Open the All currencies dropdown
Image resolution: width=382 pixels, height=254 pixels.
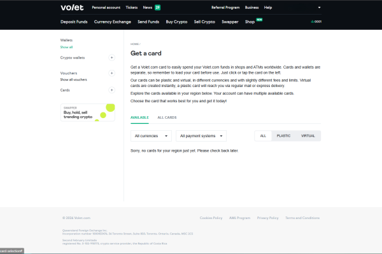151,136
